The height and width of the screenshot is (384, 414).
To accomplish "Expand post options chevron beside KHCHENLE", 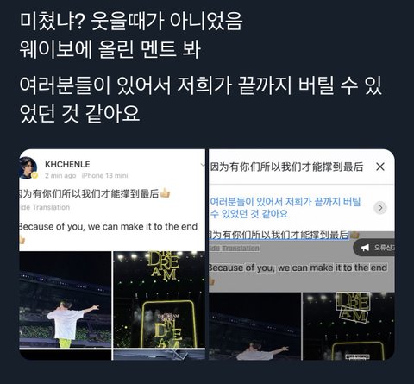I will (203, 165).
